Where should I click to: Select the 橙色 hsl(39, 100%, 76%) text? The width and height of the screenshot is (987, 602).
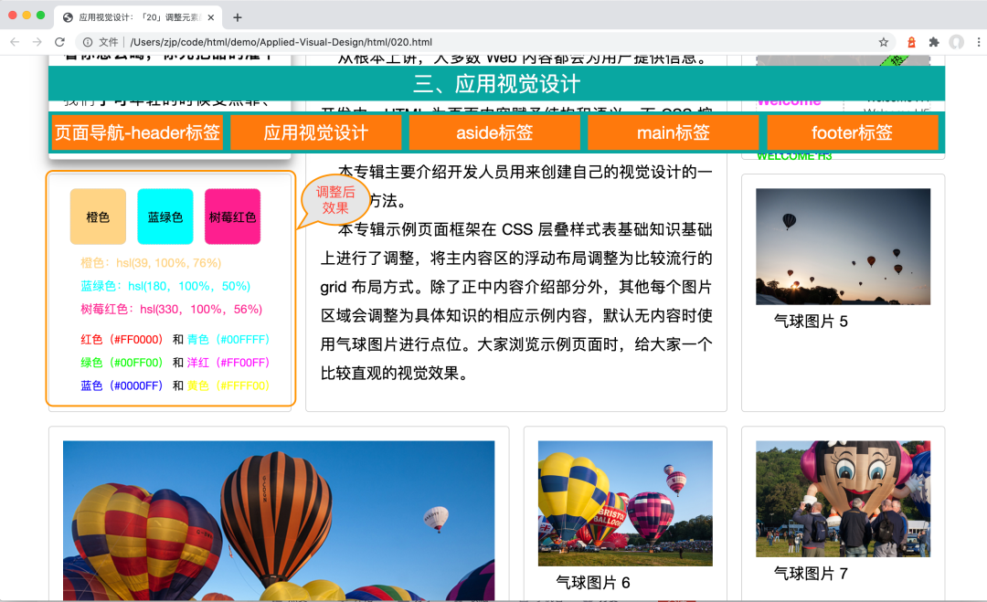click(151, 263)
